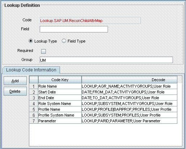
Task: Select row number 5 header
Action: (x=34, y=109)
